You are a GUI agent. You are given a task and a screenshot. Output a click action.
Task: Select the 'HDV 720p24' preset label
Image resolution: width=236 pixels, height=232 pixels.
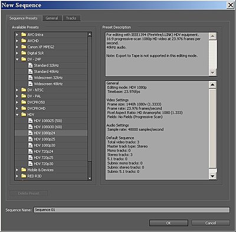(x=44, y=152)
